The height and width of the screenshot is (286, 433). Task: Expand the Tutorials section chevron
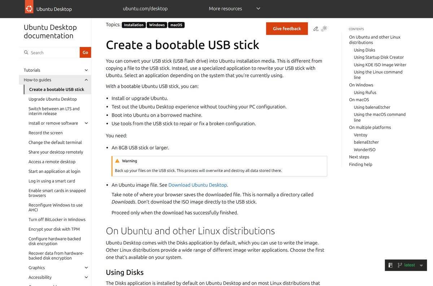click(86, 70)
